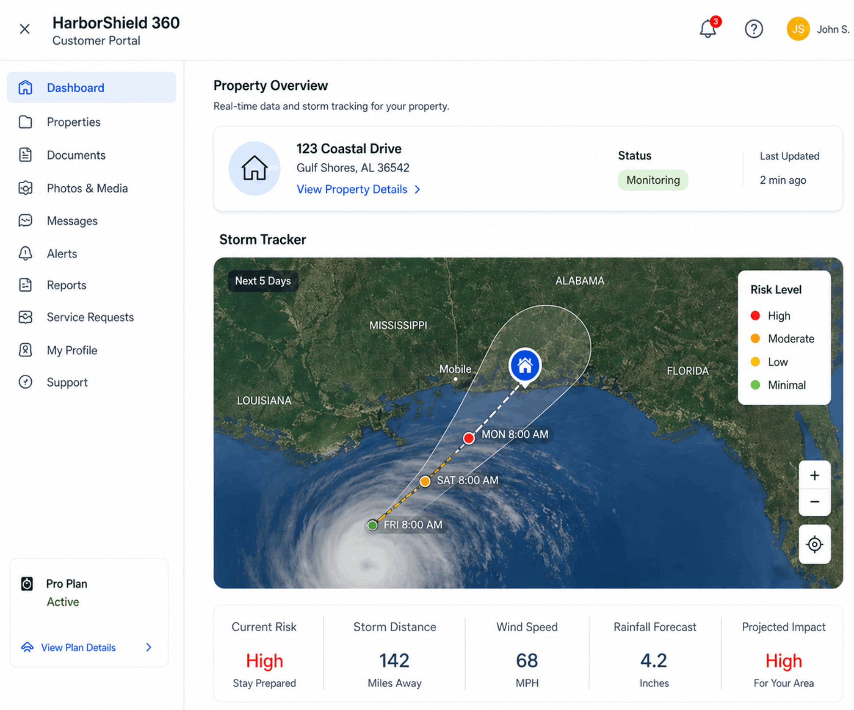
Task: Click the Documents file icon
Action: pos(25,155)
